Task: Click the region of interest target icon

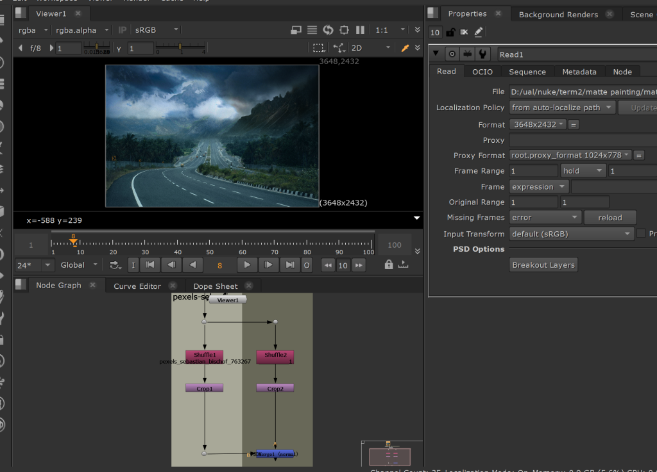Action: pos(344,30)
